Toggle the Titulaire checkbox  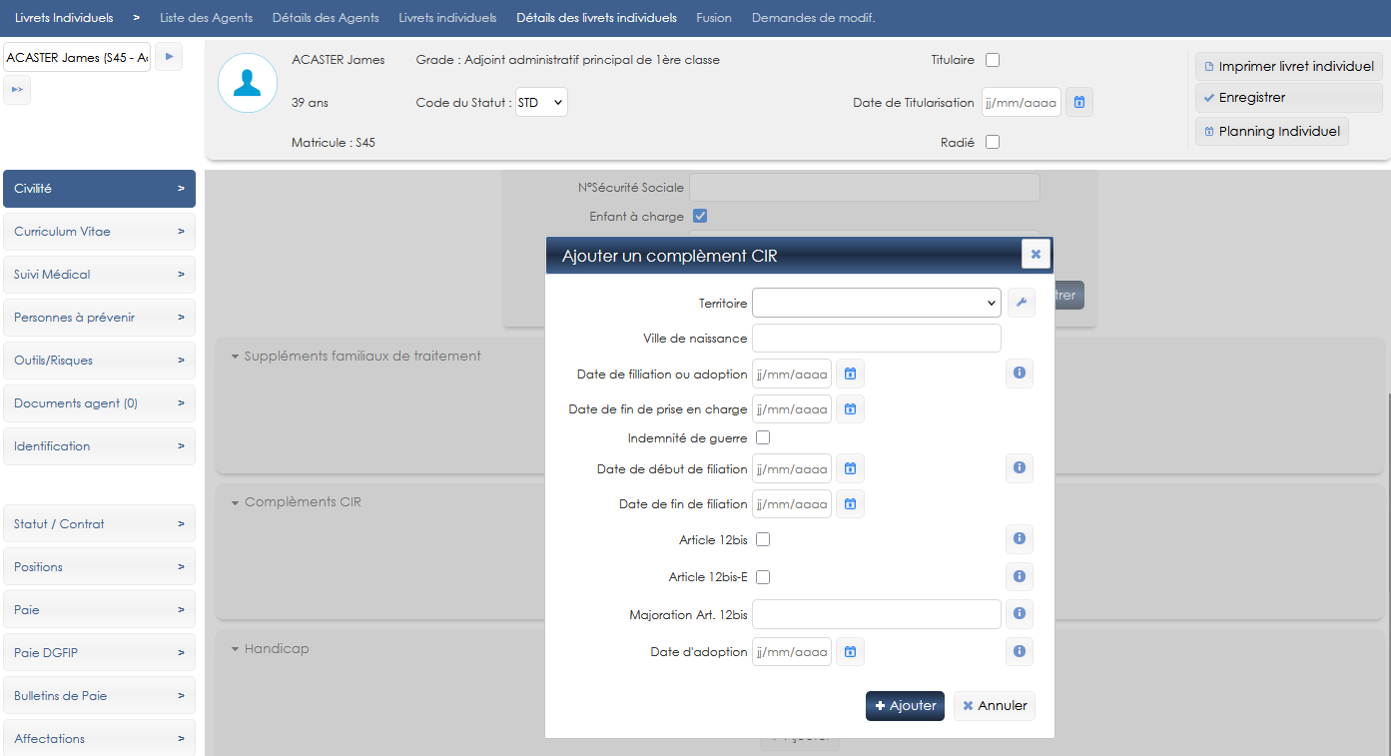(x=993, y=60)
